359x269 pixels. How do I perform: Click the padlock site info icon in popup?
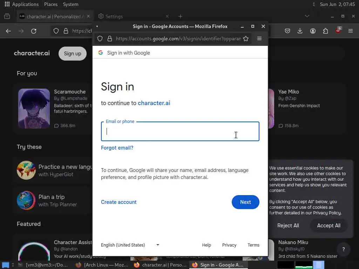click(110, 39)
